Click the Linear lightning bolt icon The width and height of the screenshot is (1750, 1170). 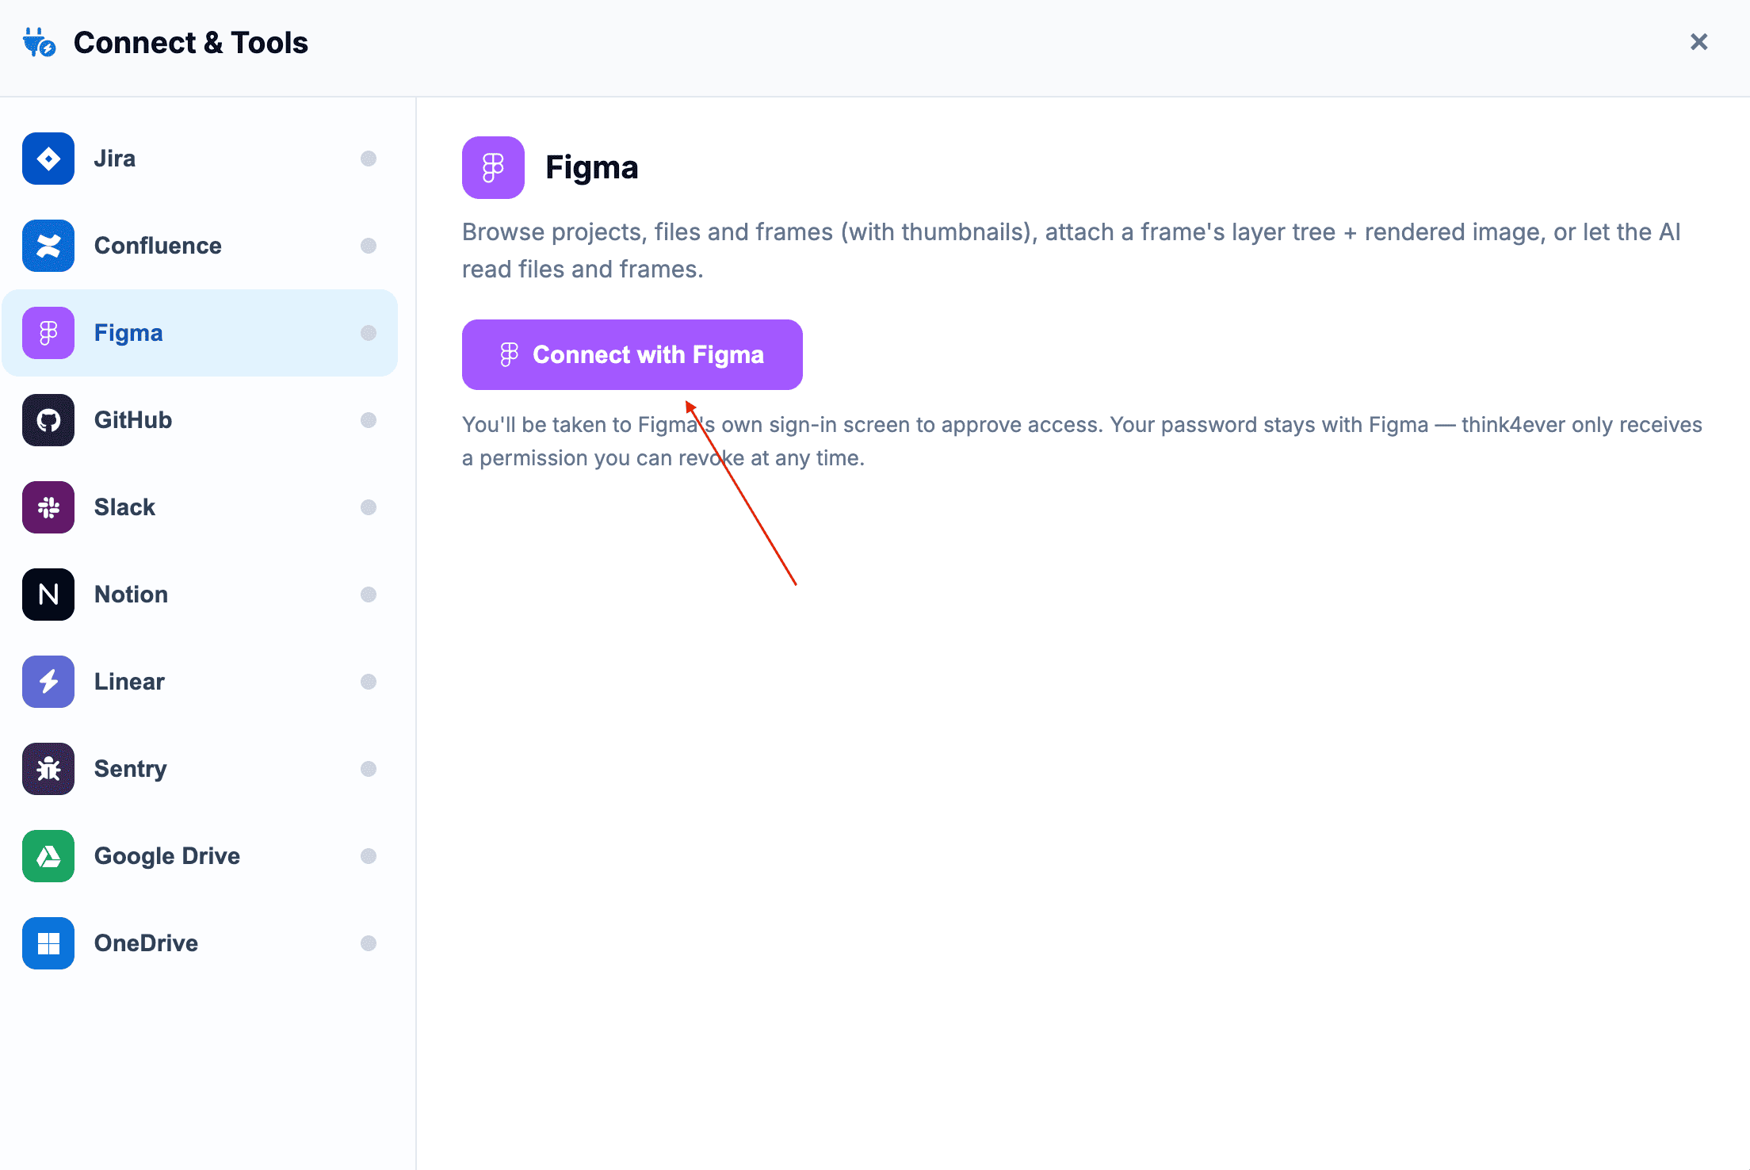coord(48,682)
